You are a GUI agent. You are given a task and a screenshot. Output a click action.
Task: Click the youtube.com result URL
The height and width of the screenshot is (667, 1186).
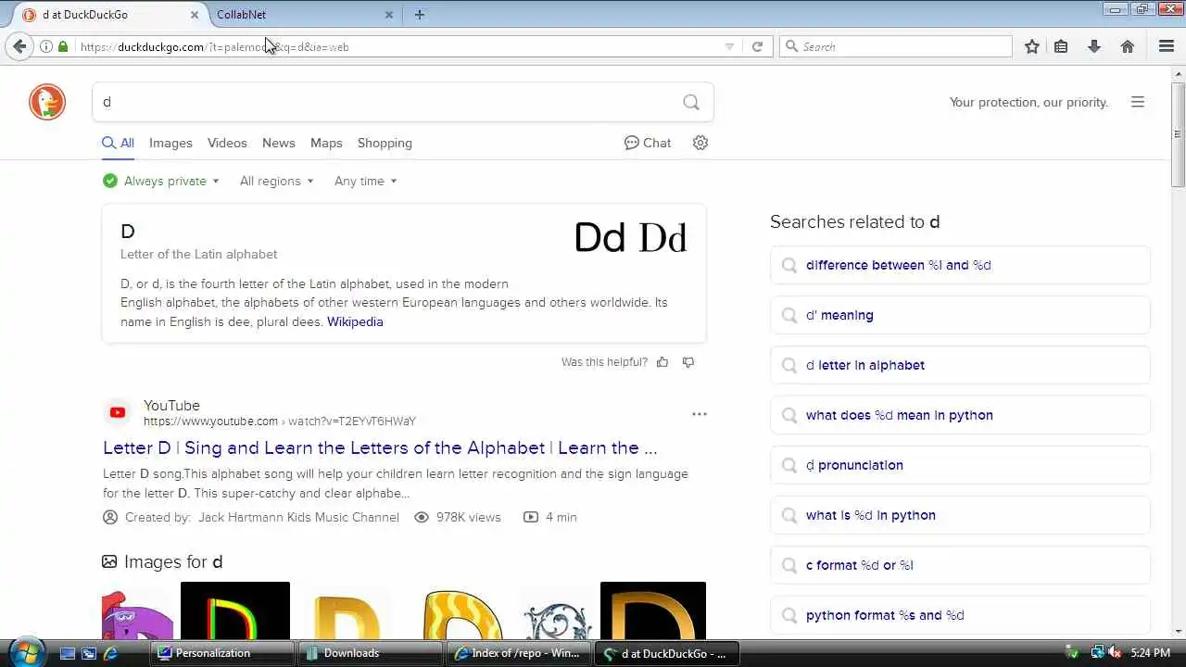click(x=279, y=422)
